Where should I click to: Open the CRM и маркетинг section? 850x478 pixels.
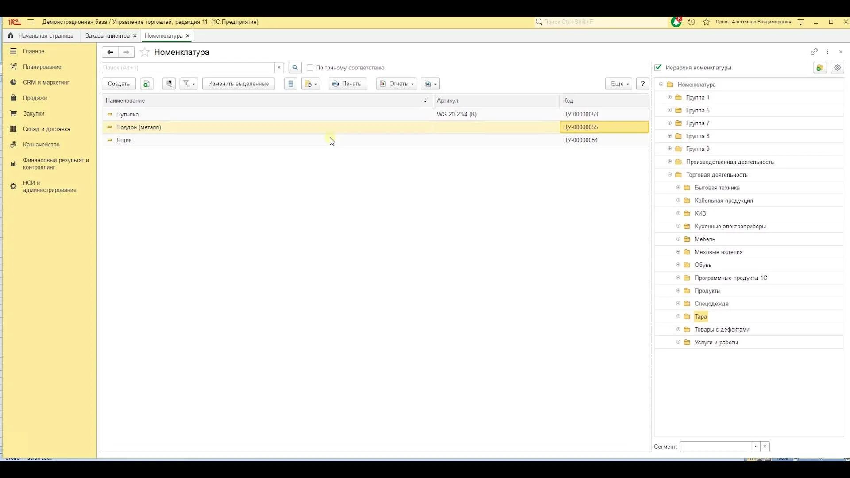(46, 82)
